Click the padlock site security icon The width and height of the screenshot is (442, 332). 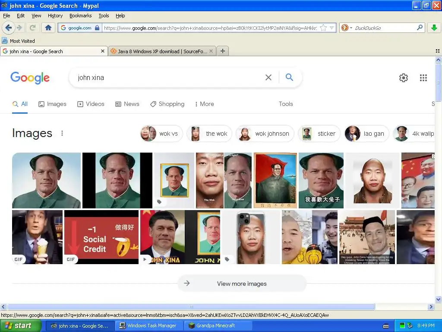97,28
